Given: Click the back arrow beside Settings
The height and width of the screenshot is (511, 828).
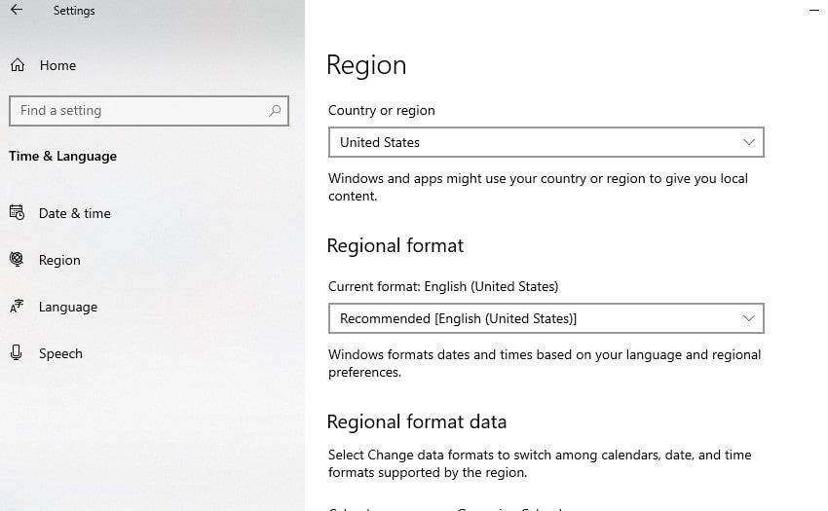Looking at the screenshot, I should pyautogui.click(x=17, y=11).
